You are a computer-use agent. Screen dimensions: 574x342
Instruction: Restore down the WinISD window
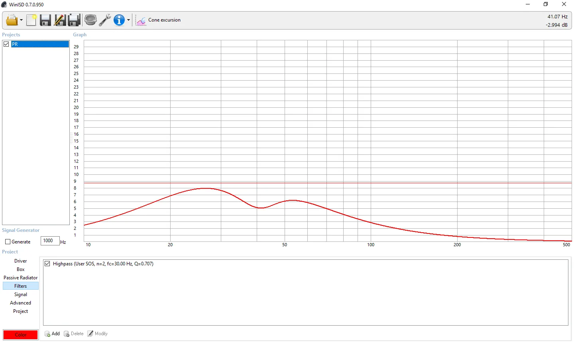pos(546,4)
